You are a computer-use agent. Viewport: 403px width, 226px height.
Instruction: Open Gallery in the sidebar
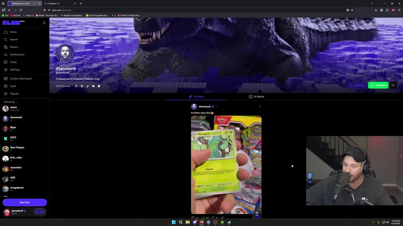tap(11, 47)
